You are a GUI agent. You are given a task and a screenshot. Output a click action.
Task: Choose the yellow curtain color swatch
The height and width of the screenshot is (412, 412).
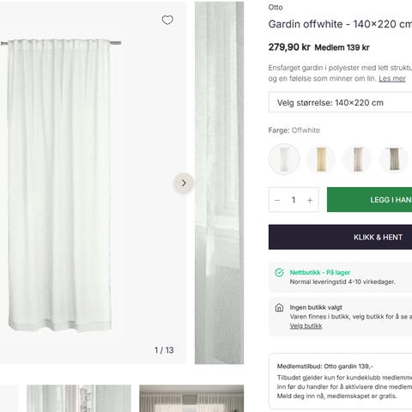tap(321, 159)
